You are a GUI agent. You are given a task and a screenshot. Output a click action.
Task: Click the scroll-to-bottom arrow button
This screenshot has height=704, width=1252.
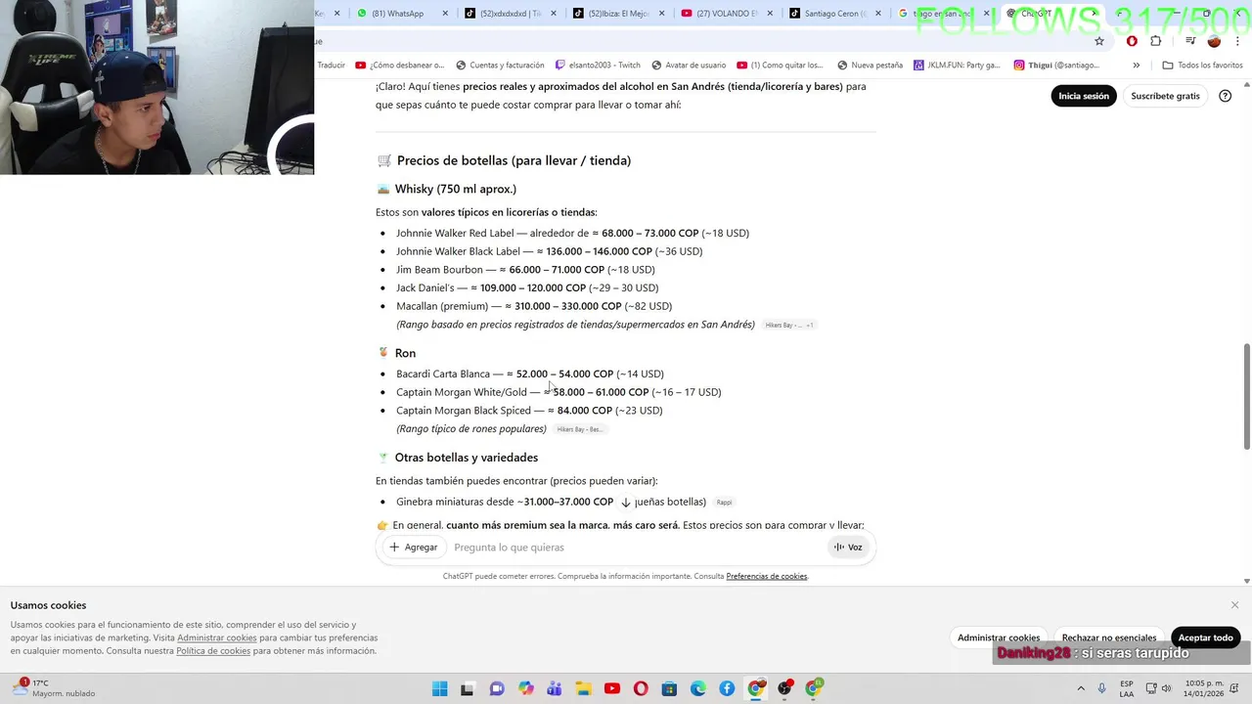click(626, 503)
